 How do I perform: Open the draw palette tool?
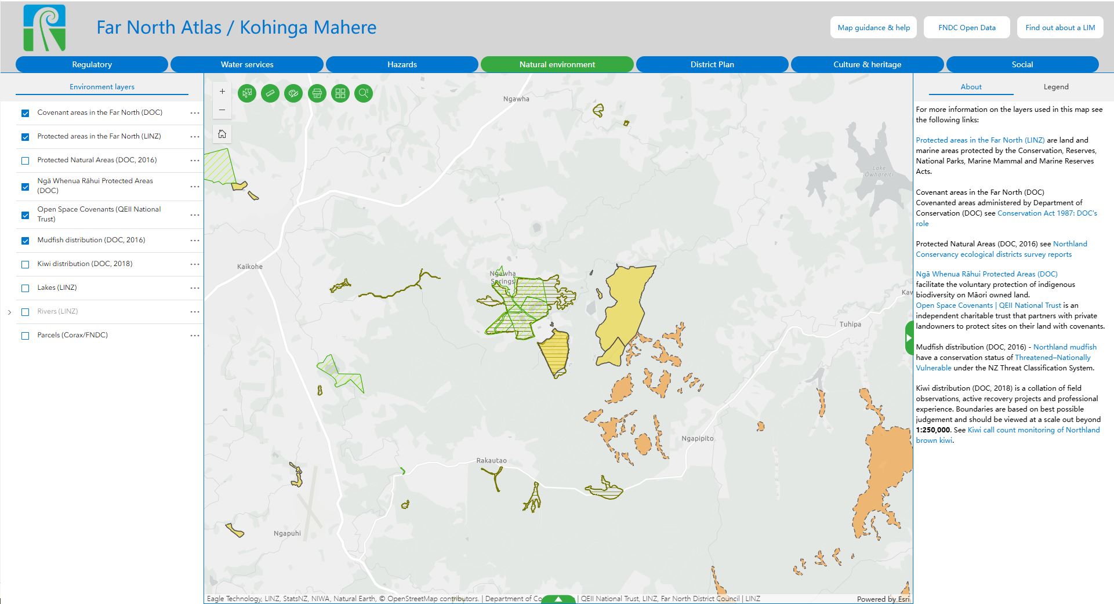[293, 93]
